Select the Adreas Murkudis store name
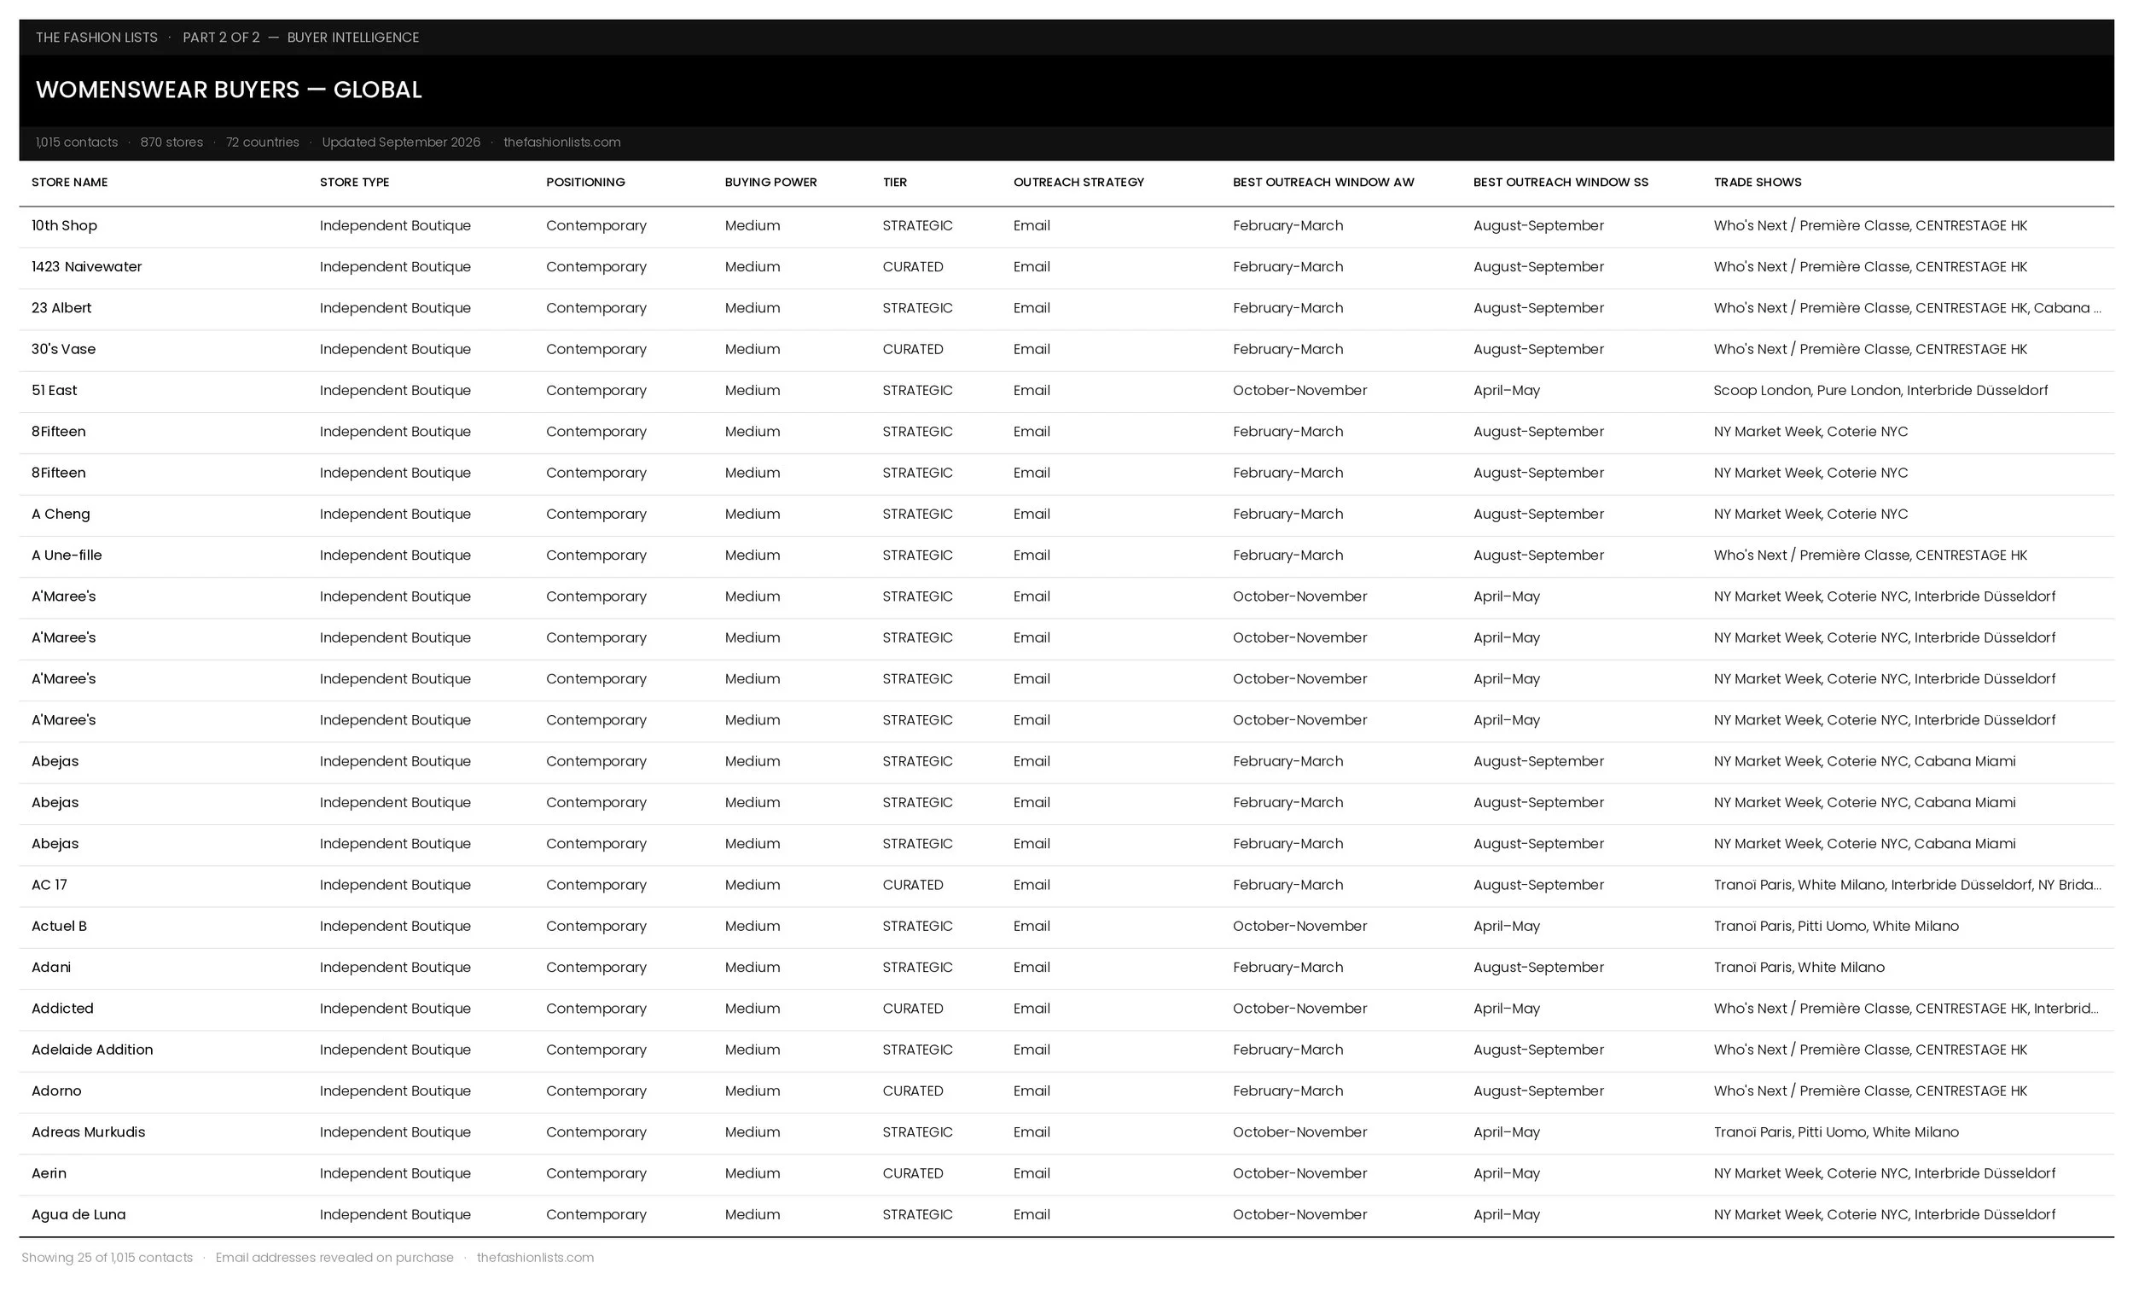Image resolution: width=2133 pixels, height=1297 pixels. pyautogui.click(x=88, y=1131)
